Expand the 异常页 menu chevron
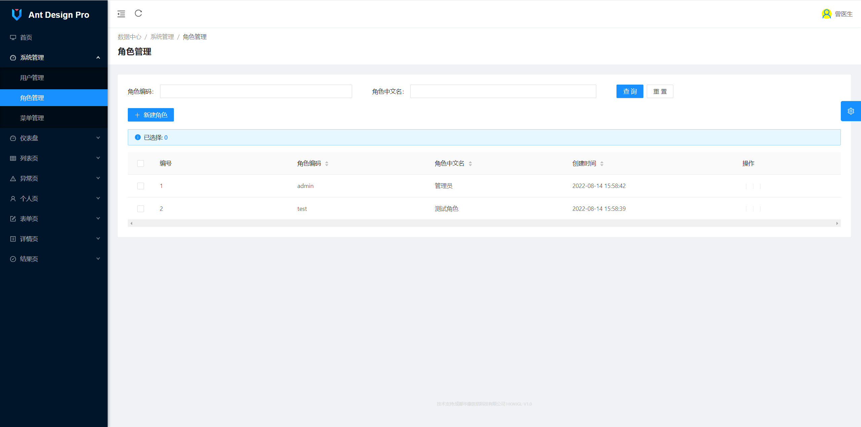Image resolution: width=861 pixels, height=427 pixels. pyautogui.click(x=98, y=178)
